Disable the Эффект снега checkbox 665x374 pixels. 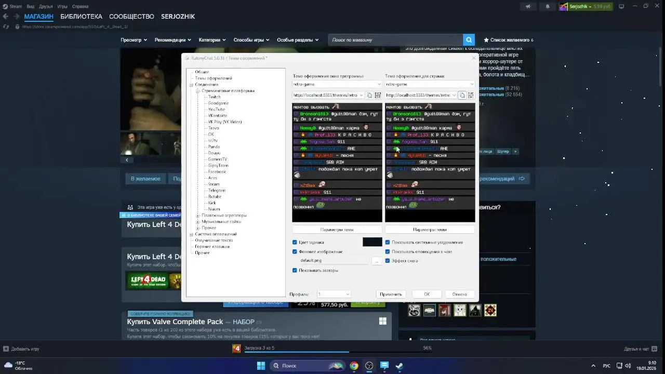pos(388,261)
